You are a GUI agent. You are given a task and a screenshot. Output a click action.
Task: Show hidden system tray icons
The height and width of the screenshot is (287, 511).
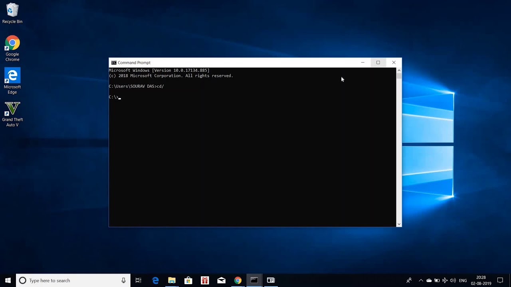(x=421, y=280)
